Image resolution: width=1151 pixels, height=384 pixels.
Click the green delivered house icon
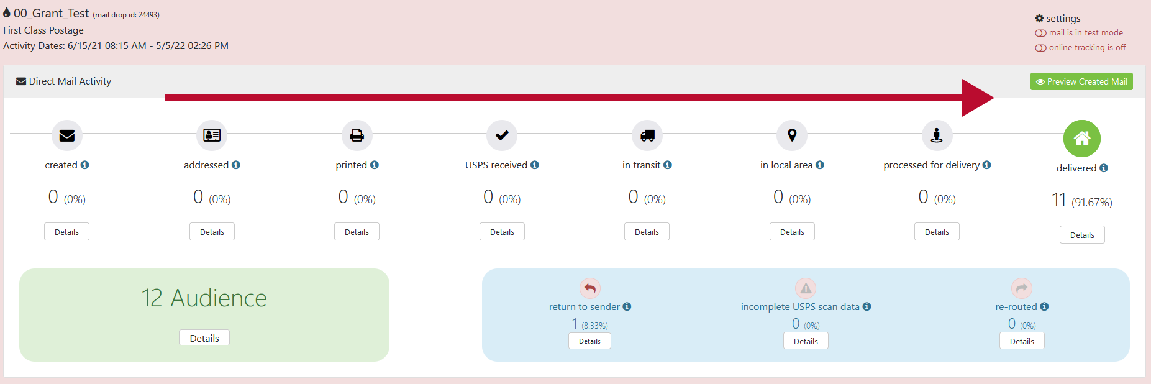[x=1082, y=139]
